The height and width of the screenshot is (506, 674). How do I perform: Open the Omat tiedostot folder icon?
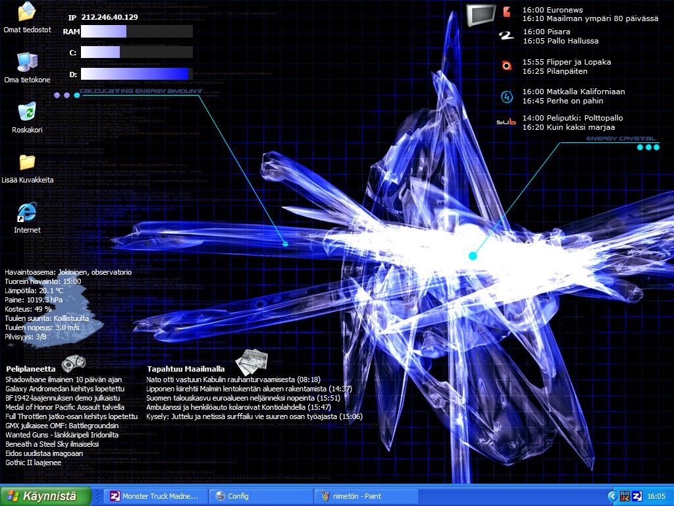tap(27, 13)
